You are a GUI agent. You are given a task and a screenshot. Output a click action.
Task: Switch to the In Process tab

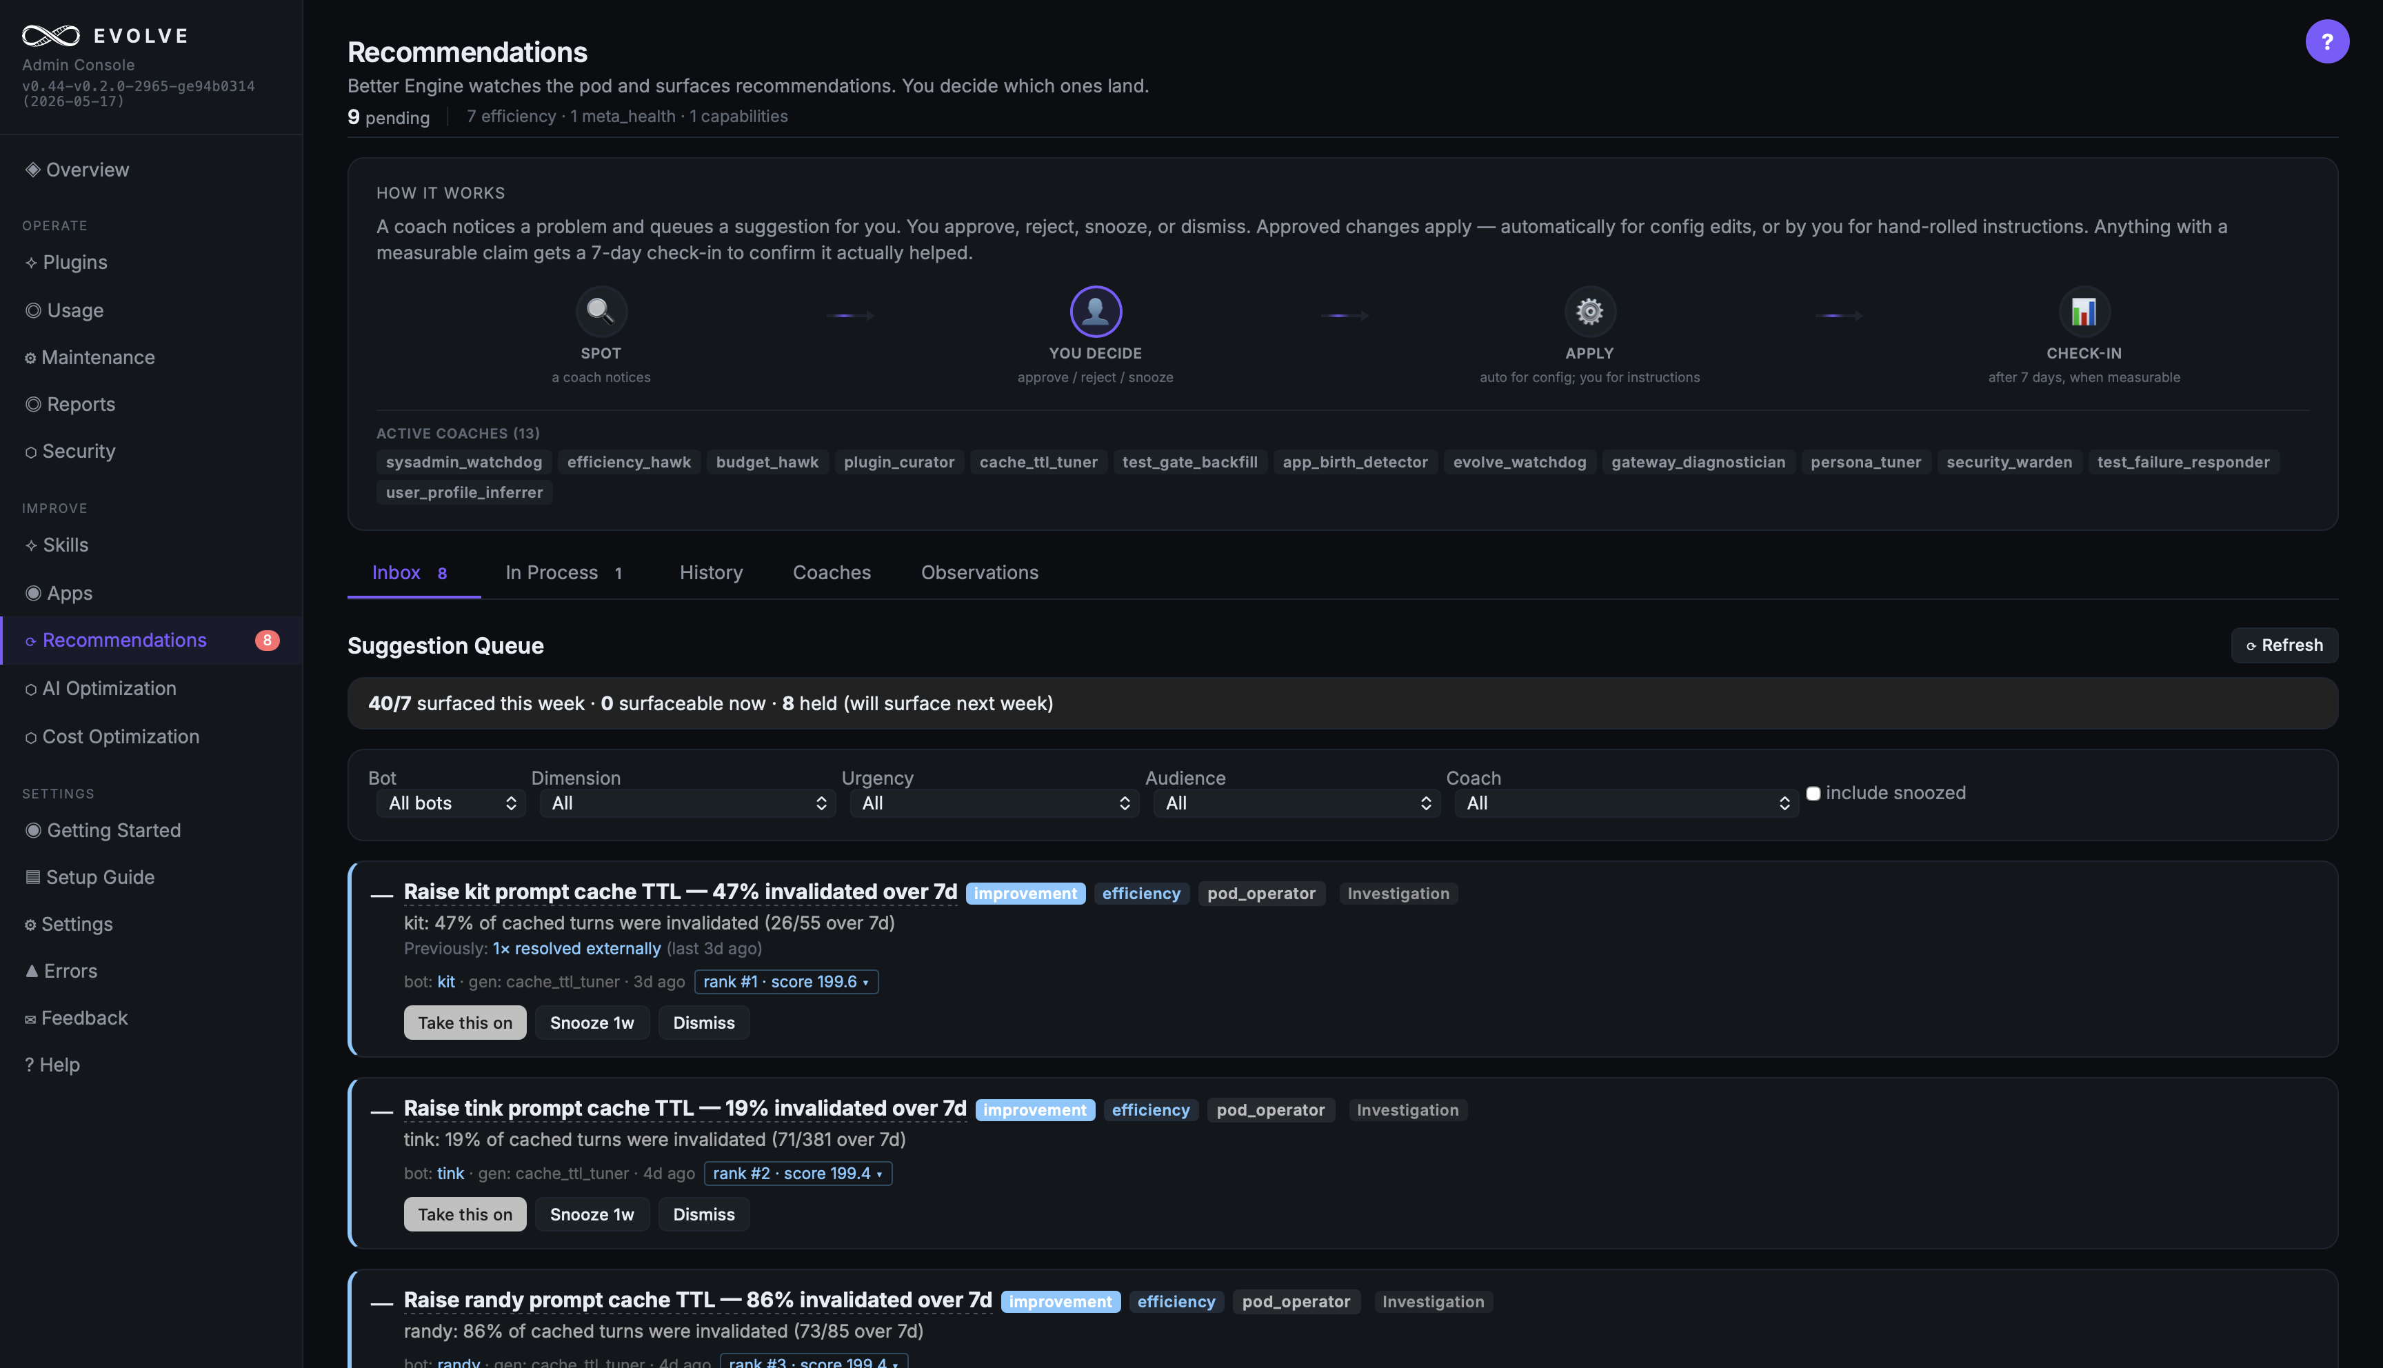tap(563, 572)
